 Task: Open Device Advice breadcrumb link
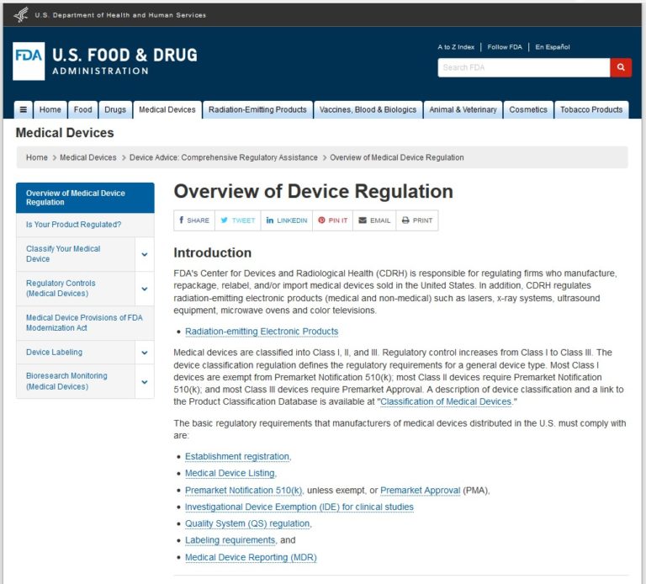point(224,157)
